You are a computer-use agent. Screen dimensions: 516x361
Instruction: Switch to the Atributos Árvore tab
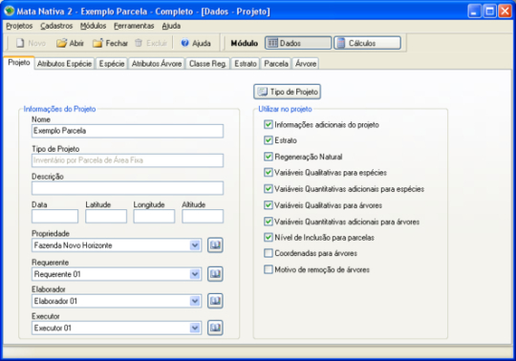point(157,63)
